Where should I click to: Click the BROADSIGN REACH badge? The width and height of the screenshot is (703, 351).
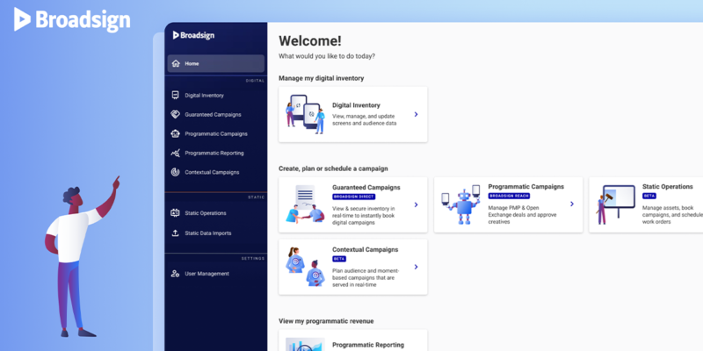[x=509, y=196]
